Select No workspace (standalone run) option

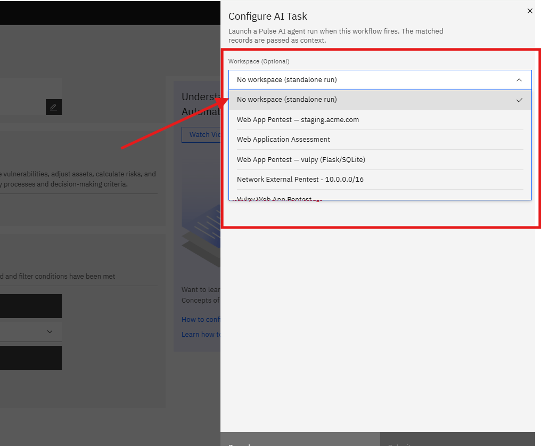coord(380,100)
